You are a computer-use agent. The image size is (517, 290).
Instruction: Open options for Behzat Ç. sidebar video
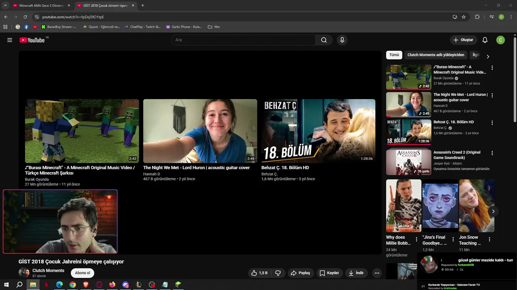pos(492,123)
